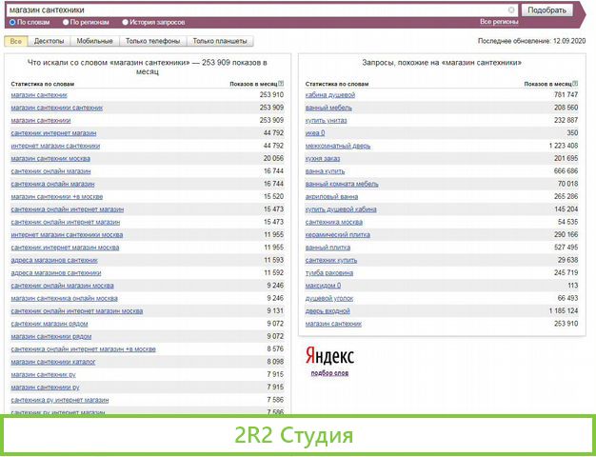The image size is (596, 457).
Task: Open the «кабина душевой» similar query link
Action: click(x=329, y=95)
